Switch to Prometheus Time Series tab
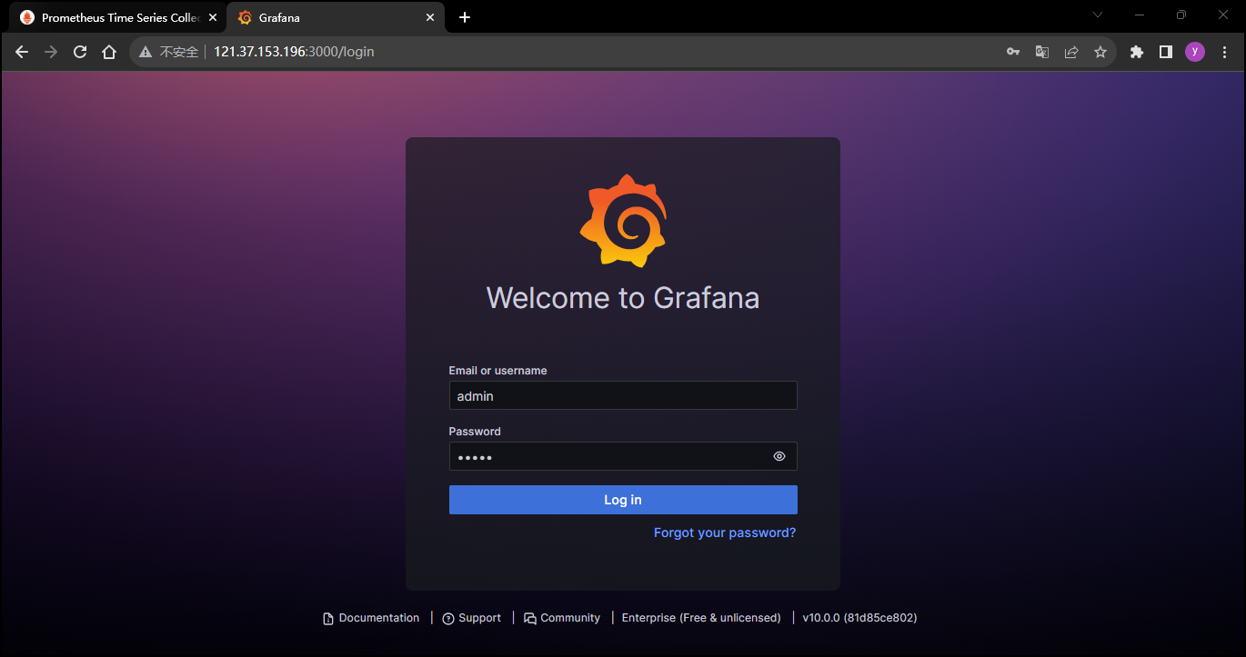Viewport: 1246px width, 657px height. [118, 17]
